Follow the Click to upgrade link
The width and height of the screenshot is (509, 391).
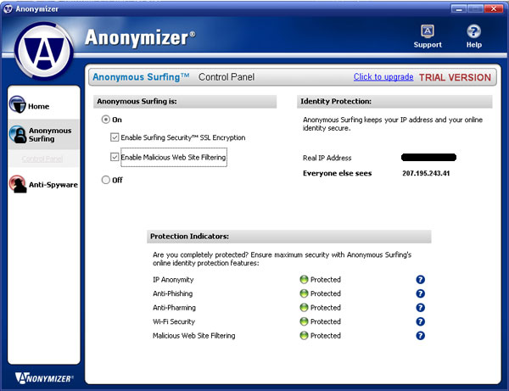pyautogui.click(x=383, y=77)
